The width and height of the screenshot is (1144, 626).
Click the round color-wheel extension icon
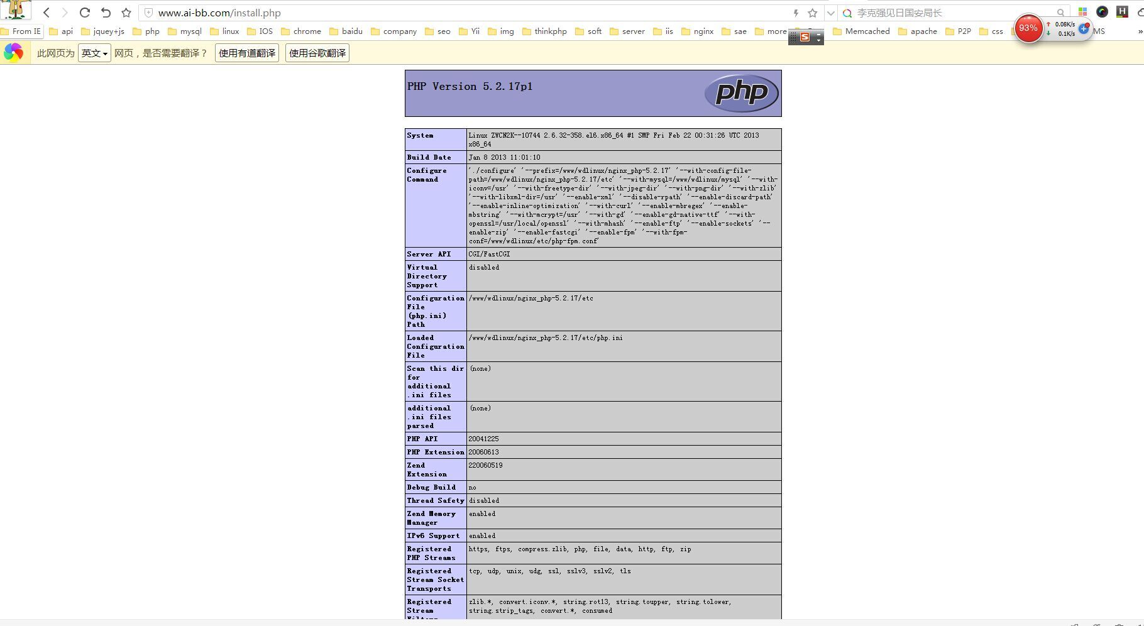1102,12
